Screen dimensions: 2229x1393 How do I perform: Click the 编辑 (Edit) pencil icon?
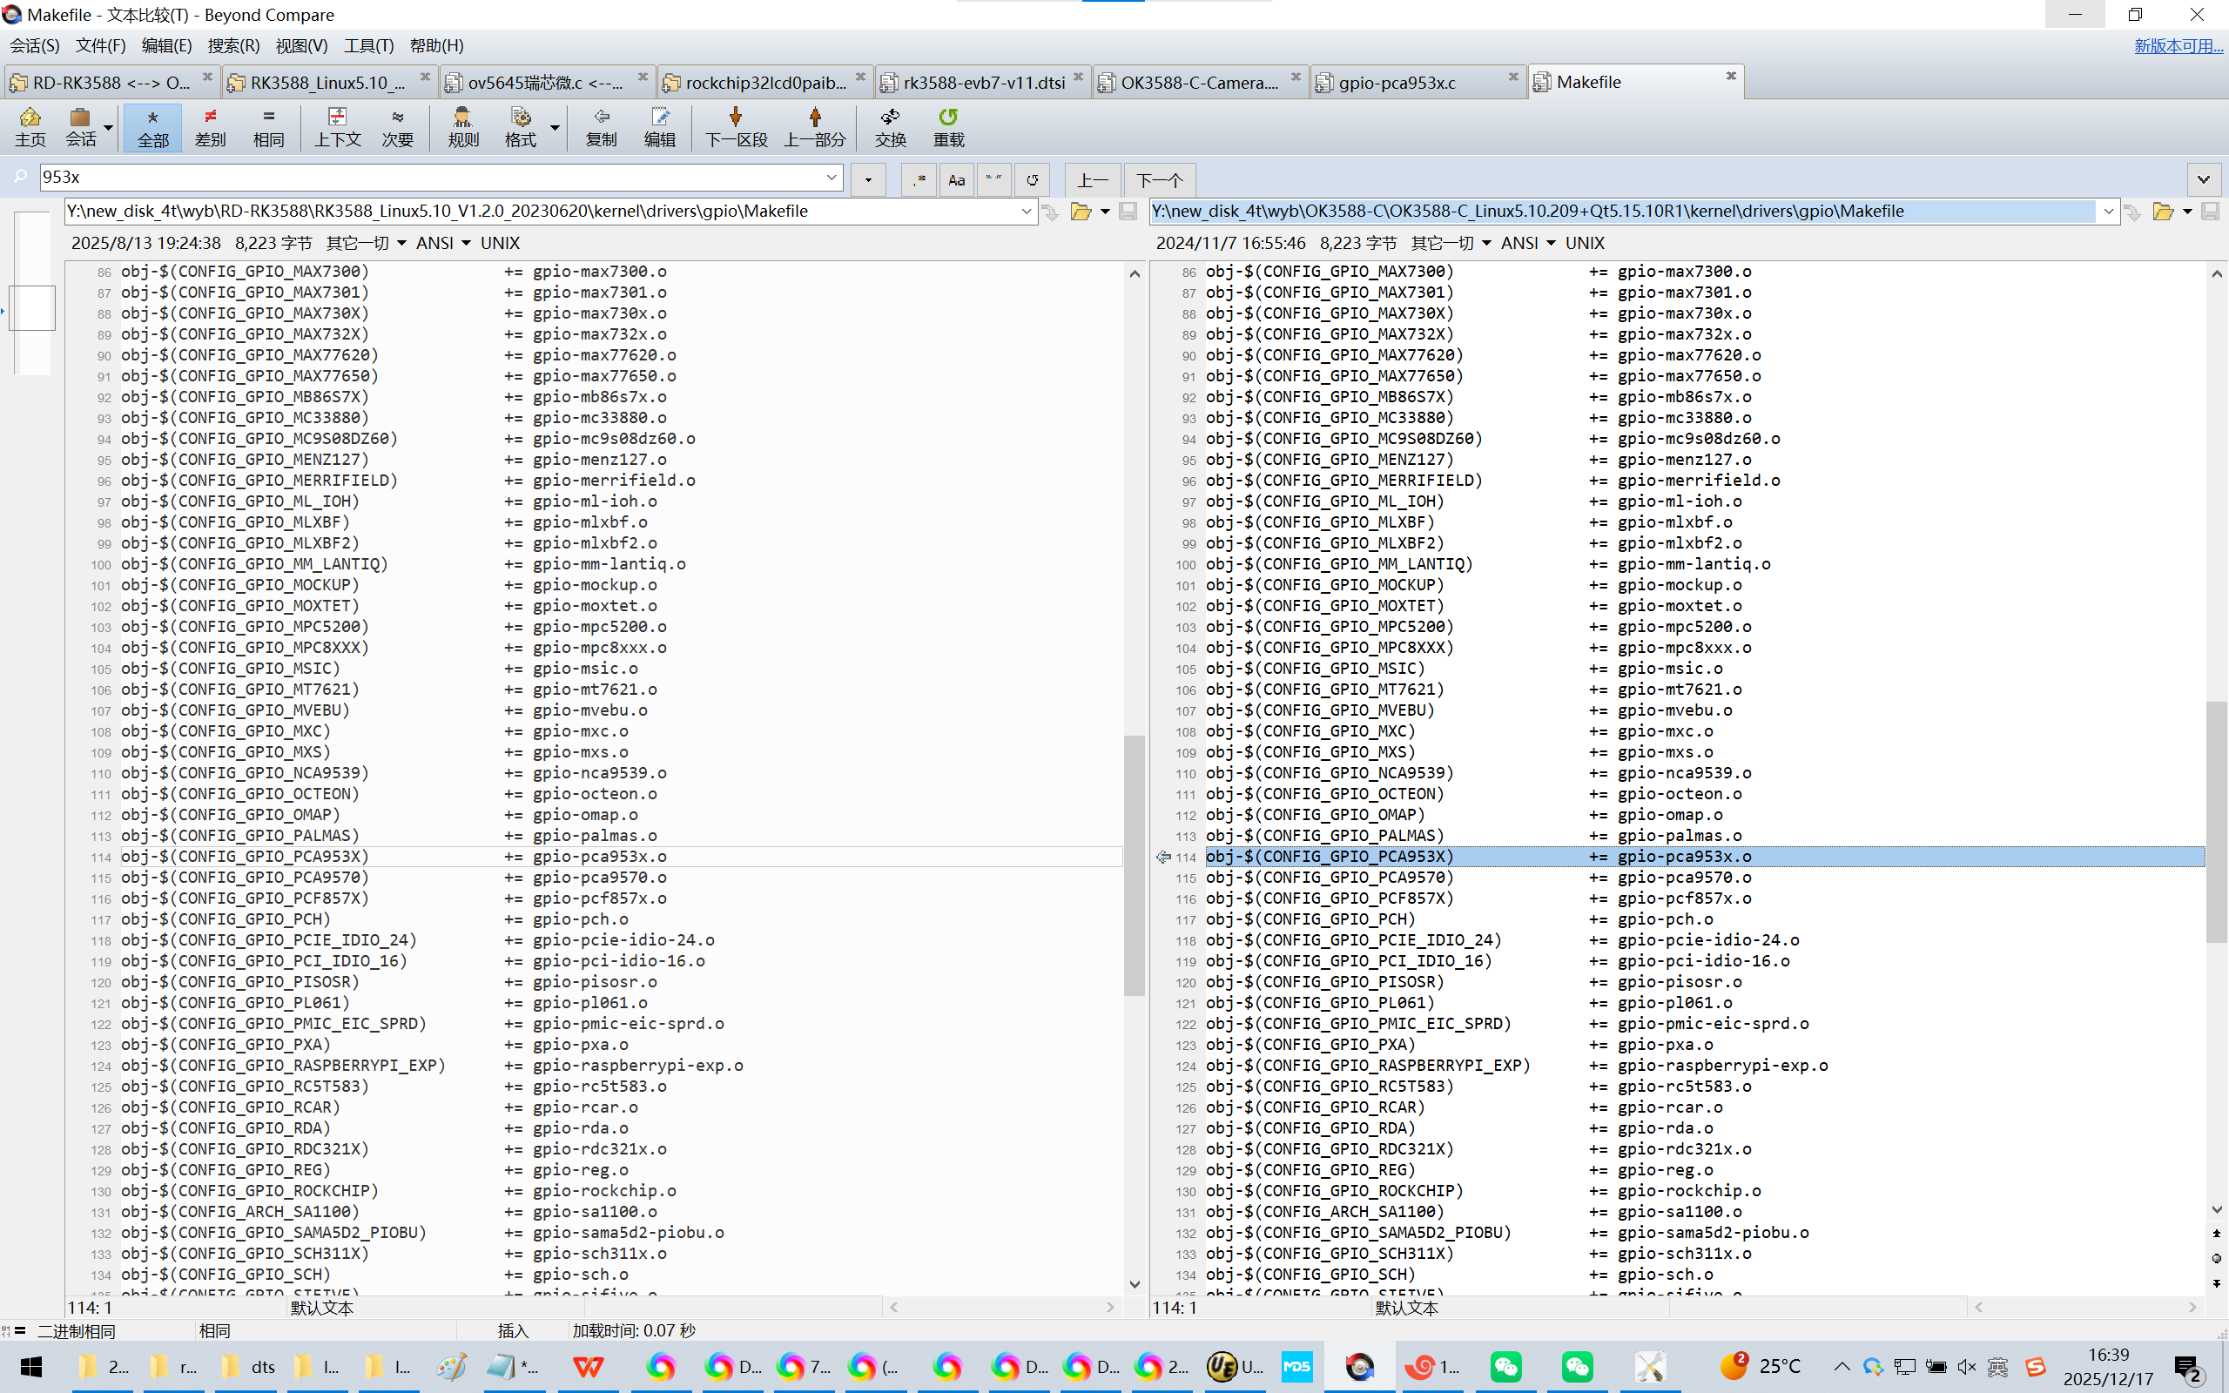(x=659, y=126)
